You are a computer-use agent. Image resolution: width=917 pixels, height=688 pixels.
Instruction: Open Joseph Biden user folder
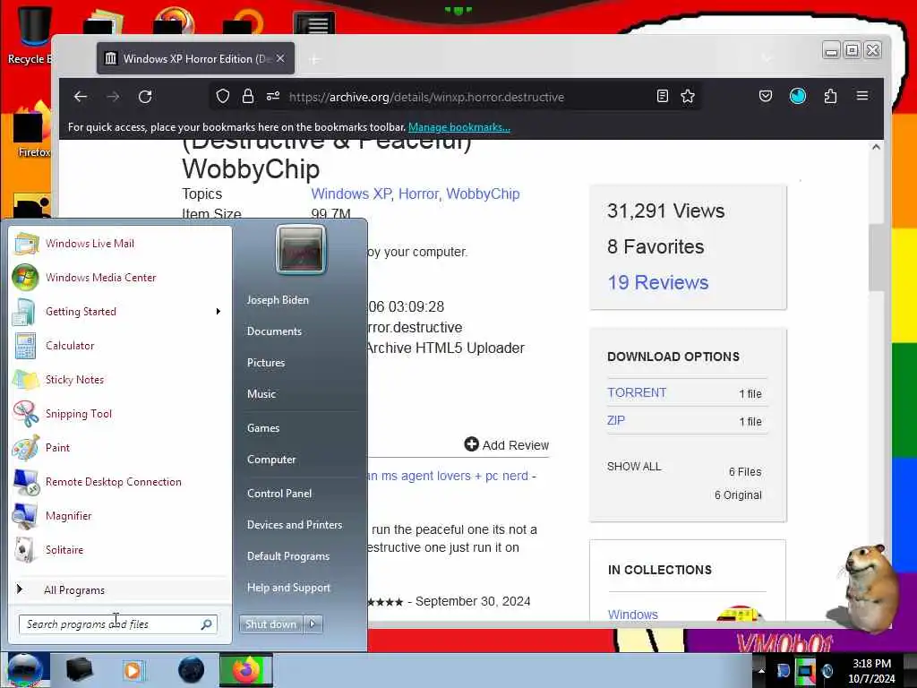[x=278, y=299]
